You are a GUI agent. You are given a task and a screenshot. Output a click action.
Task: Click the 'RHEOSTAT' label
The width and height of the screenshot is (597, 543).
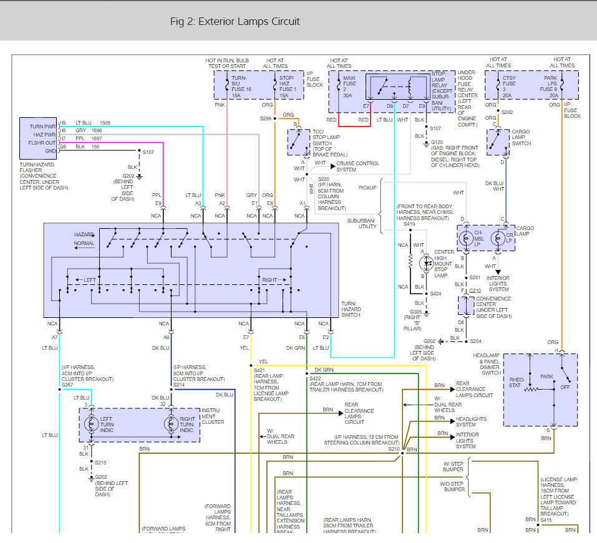pos(517,382)
